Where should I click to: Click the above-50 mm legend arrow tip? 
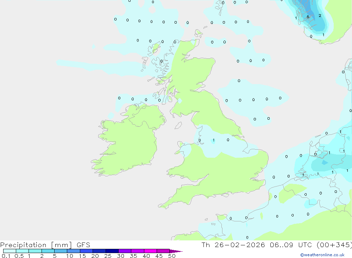click(x=176, y=251)
